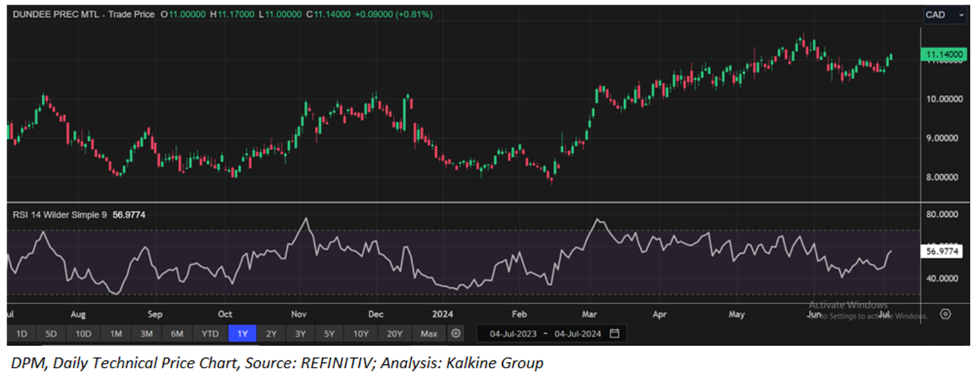This screenshot has width=976, height=375.
Task: Select the 10Y time range
Action: pyautogui.click(x=361, y=333)
